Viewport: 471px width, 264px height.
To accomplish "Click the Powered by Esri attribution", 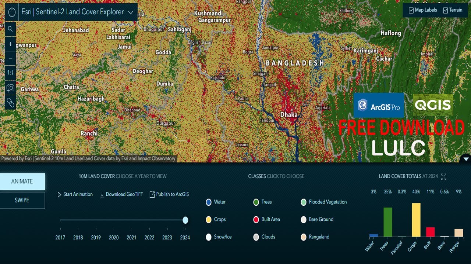I will pos(88,159).
